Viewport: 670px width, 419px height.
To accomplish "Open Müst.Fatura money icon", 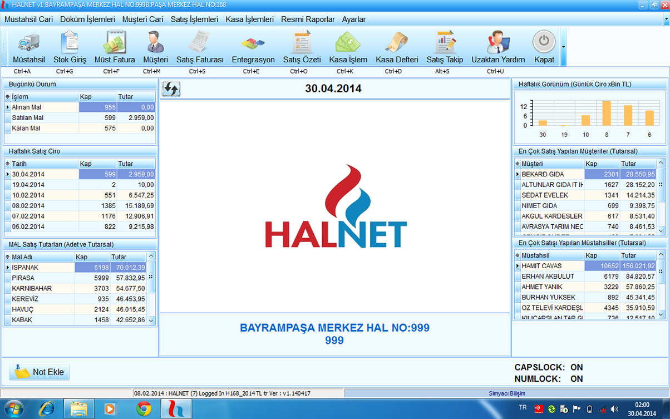I will click(115, 43).
